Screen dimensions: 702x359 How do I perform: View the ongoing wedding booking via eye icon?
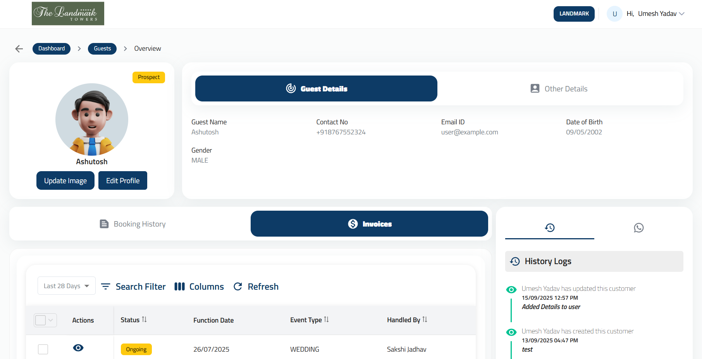coord(78,348)
